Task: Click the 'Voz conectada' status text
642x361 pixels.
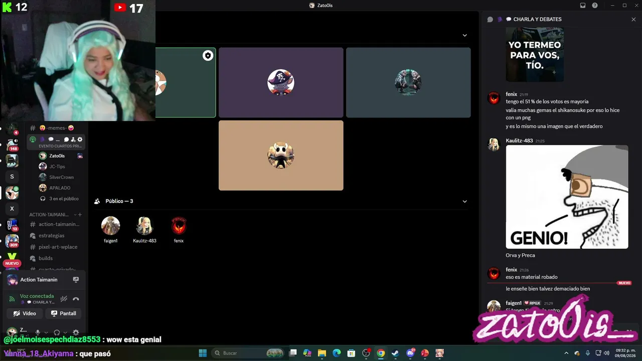Action: [x=37, y=296]
